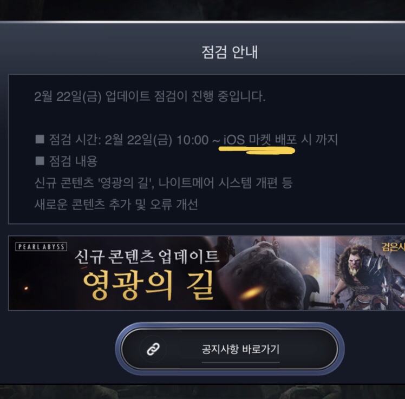Click the 점검 시간 label text
Screen dimensions: 405x399
(x=75, y=140)
